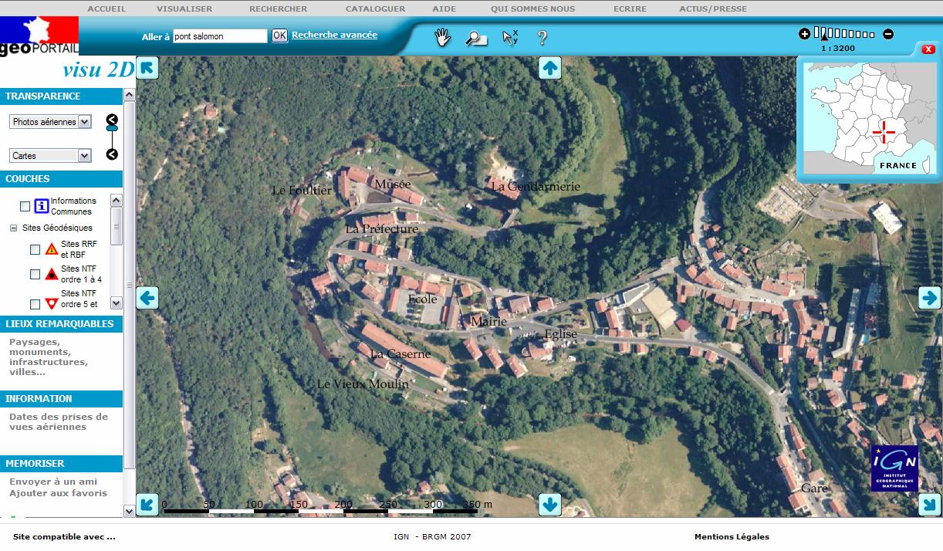
Task: Select the hand pan tool
Action: click(442, 37)
